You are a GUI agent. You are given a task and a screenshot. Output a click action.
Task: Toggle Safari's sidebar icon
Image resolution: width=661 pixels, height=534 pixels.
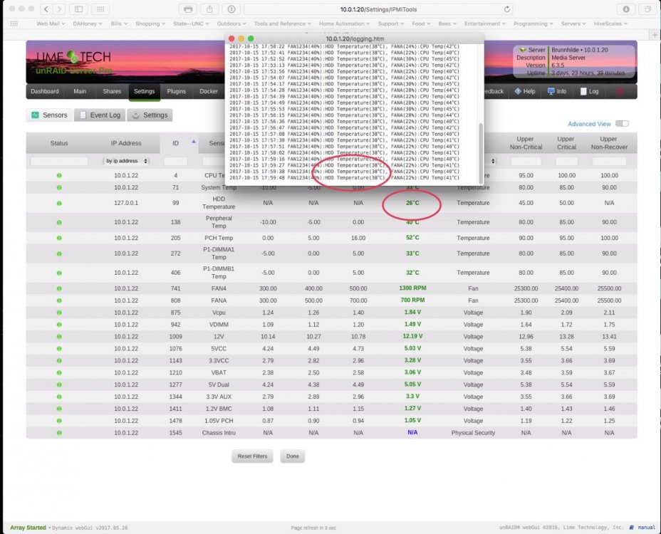(x=78, y=9)
